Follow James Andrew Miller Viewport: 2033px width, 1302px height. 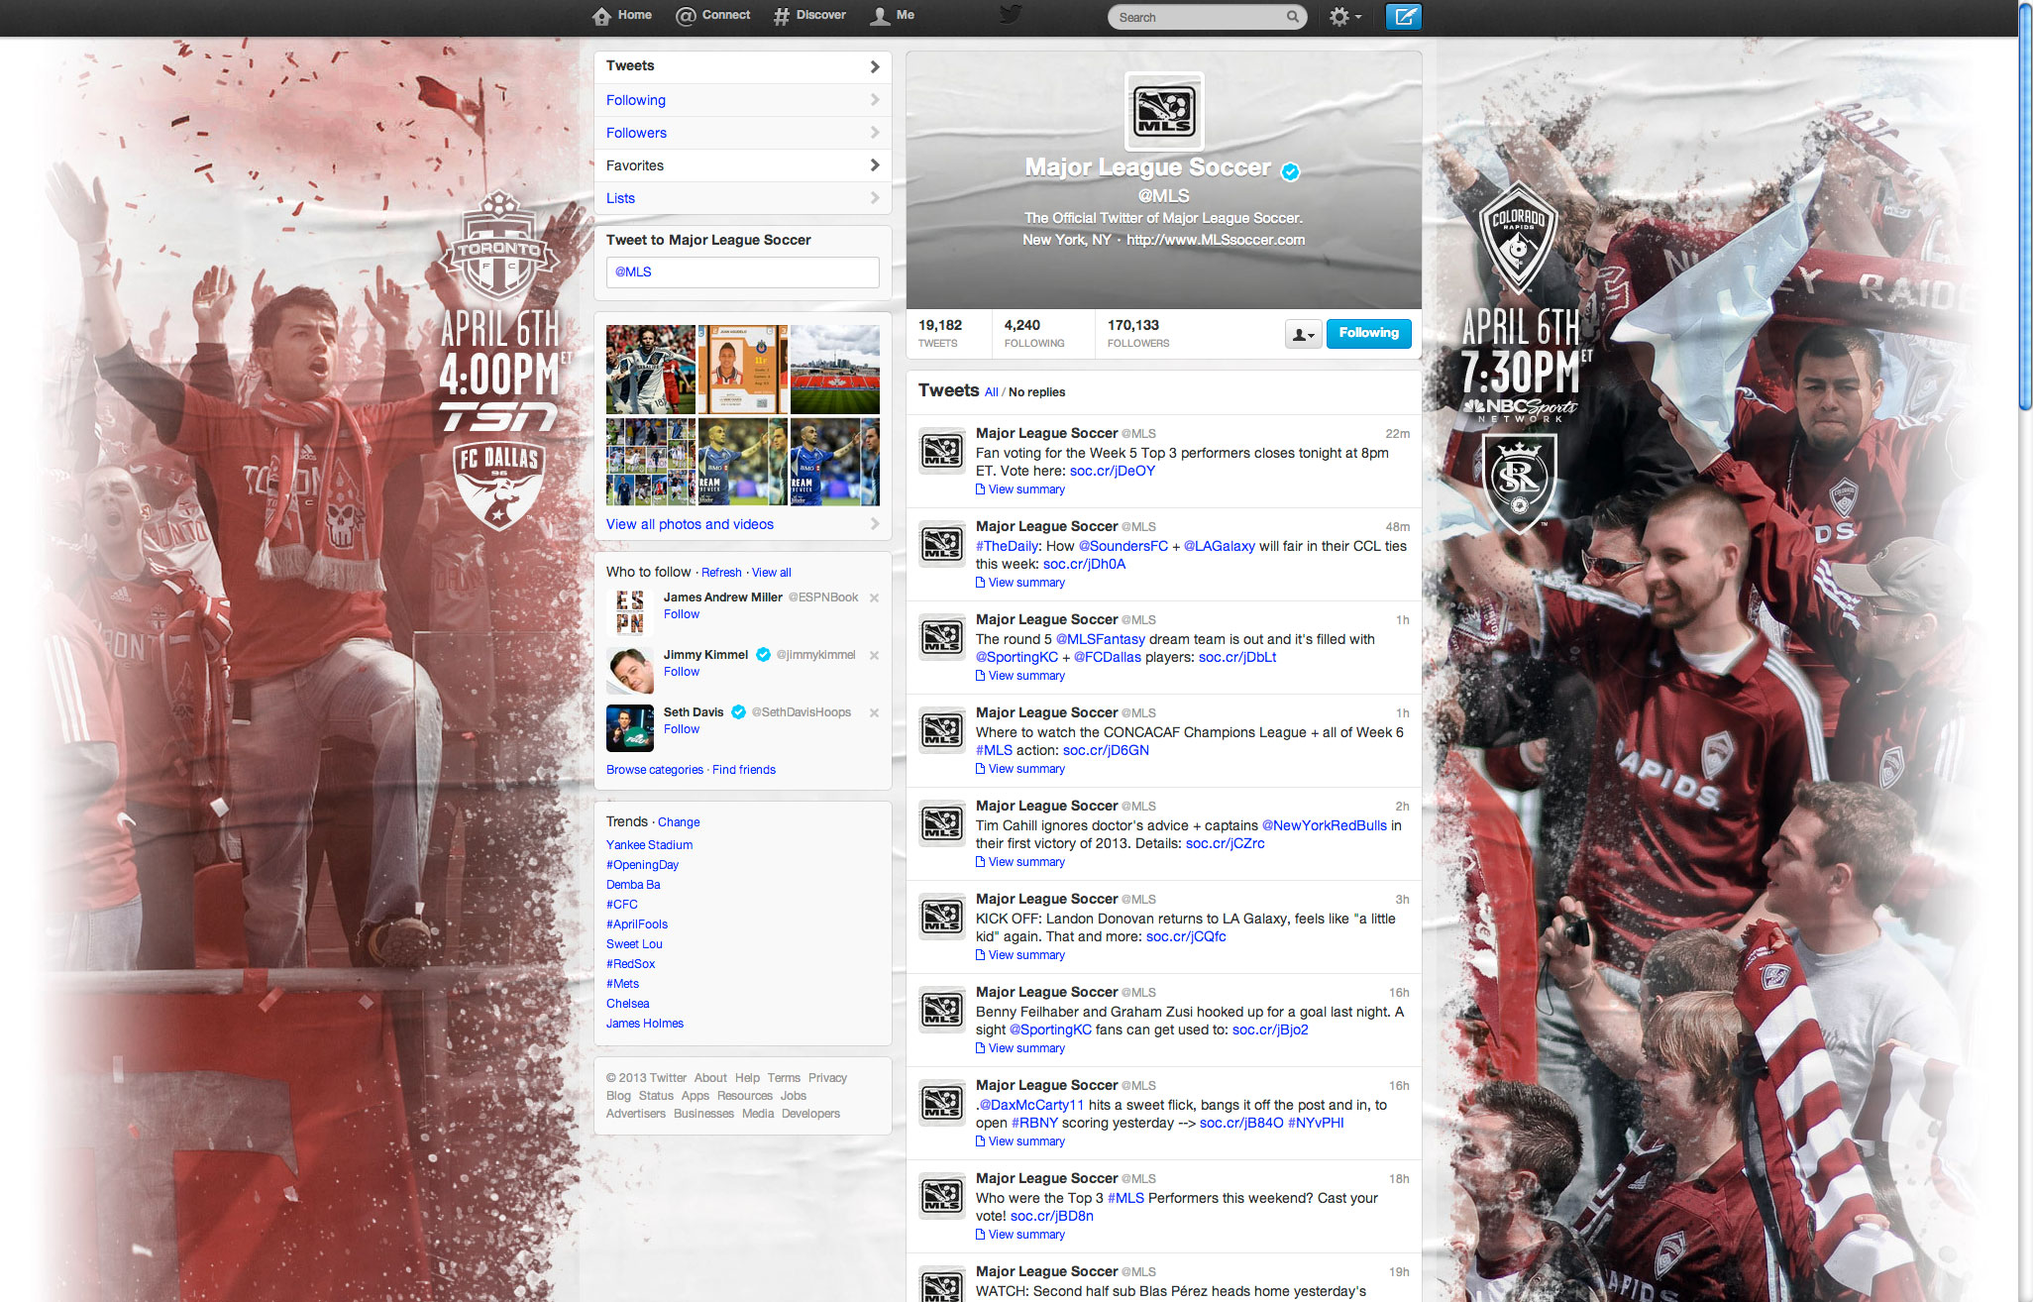682,614
